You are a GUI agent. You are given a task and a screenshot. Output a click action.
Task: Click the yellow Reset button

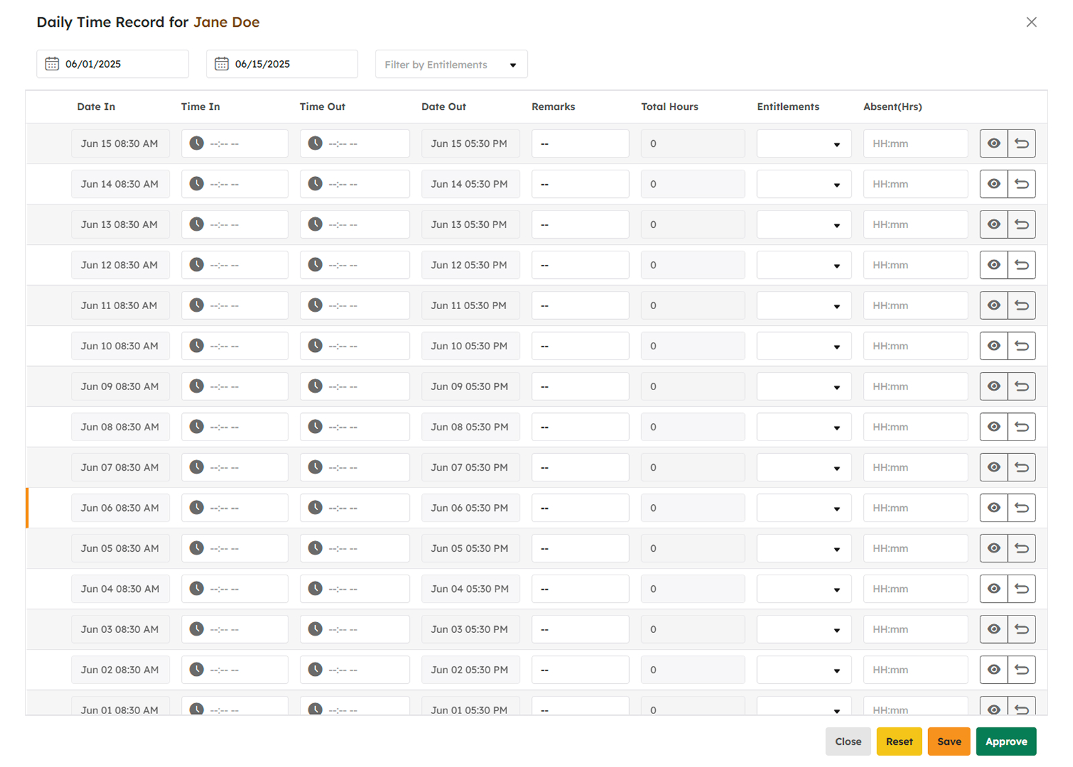[899, 742]
